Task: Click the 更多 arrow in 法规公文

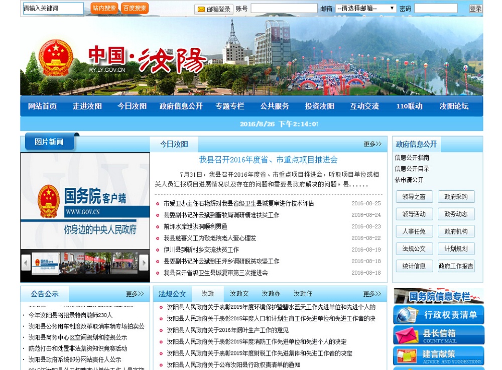Action: click(372, 294)
